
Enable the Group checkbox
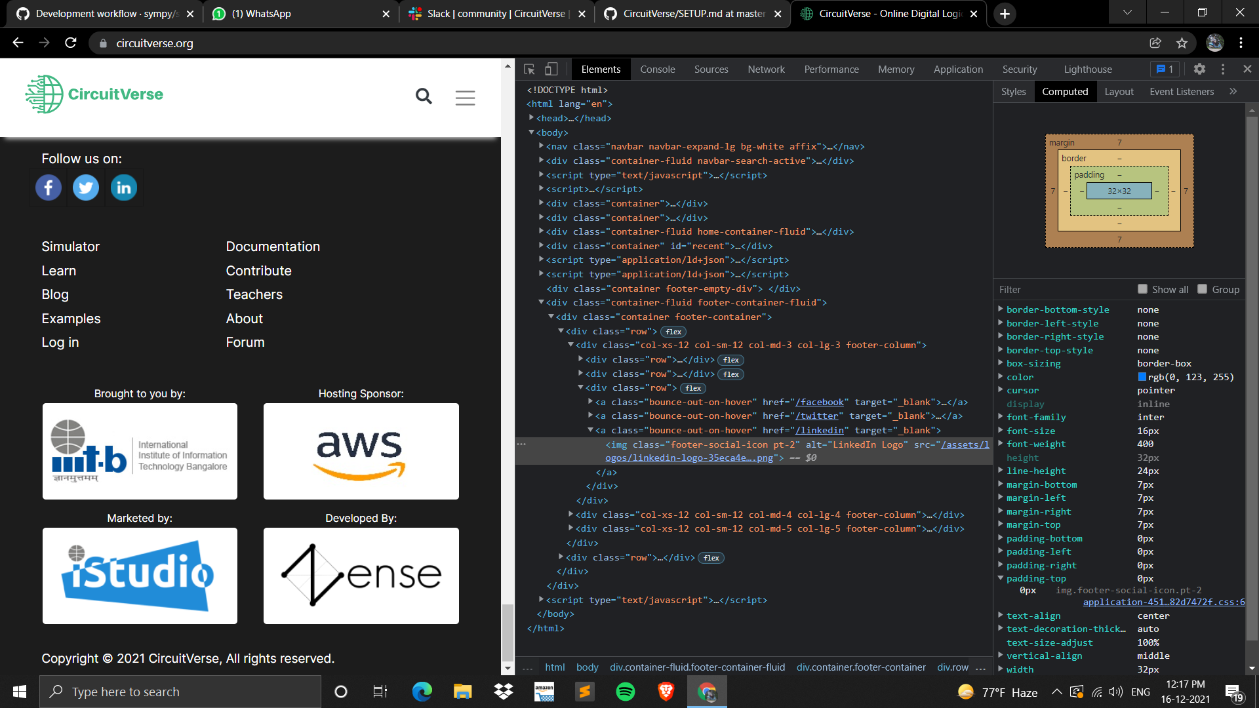click(1202, 289)
